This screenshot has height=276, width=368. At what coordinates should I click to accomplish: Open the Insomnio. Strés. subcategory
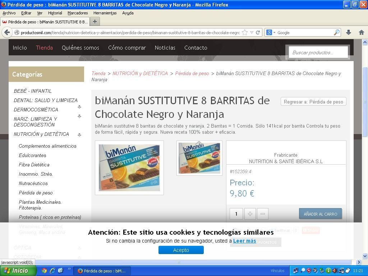(x=36, y=174)
